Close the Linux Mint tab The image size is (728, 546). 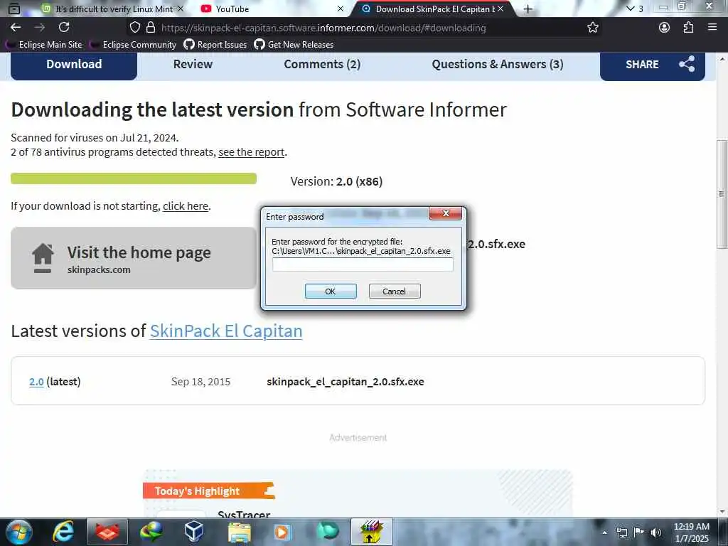point(181,9)
